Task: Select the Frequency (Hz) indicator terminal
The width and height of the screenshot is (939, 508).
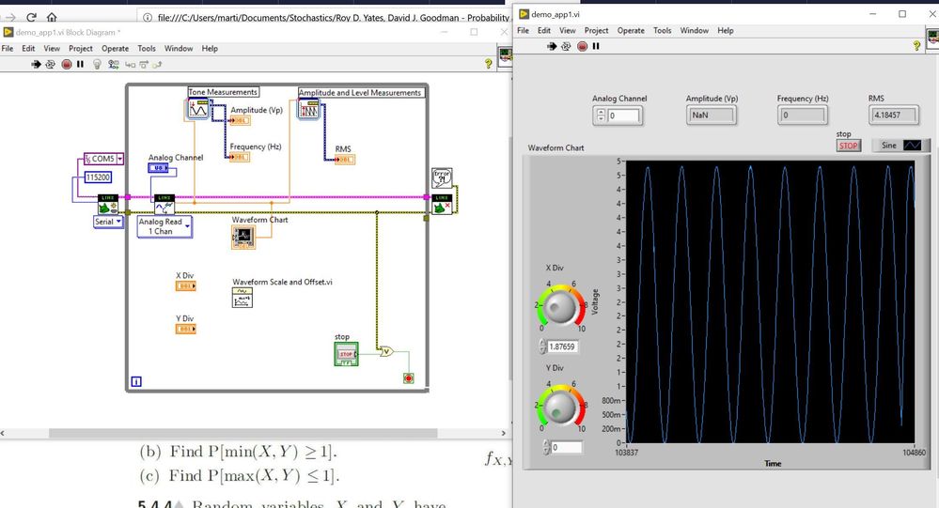Action: pyautogui.click(x=240, y=158)
